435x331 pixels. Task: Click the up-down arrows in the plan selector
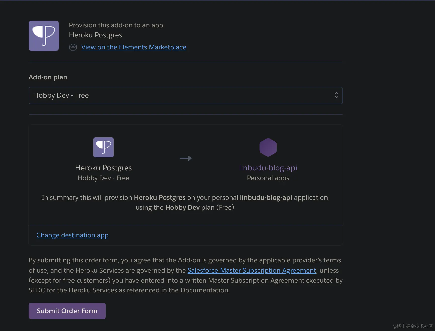click(336, 95)
